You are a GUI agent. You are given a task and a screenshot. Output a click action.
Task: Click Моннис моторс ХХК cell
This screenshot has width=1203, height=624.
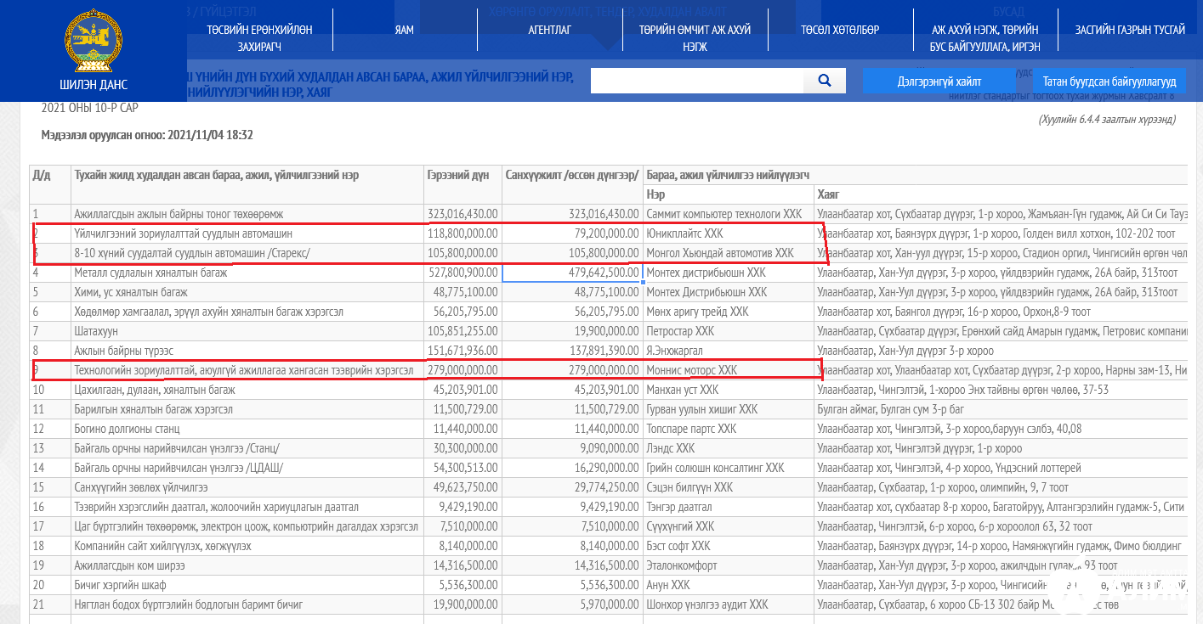tap(728, 370)
